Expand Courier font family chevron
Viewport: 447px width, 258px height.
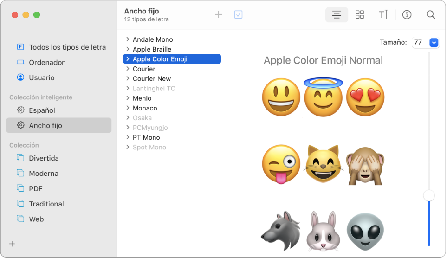[x=128, y=69]
